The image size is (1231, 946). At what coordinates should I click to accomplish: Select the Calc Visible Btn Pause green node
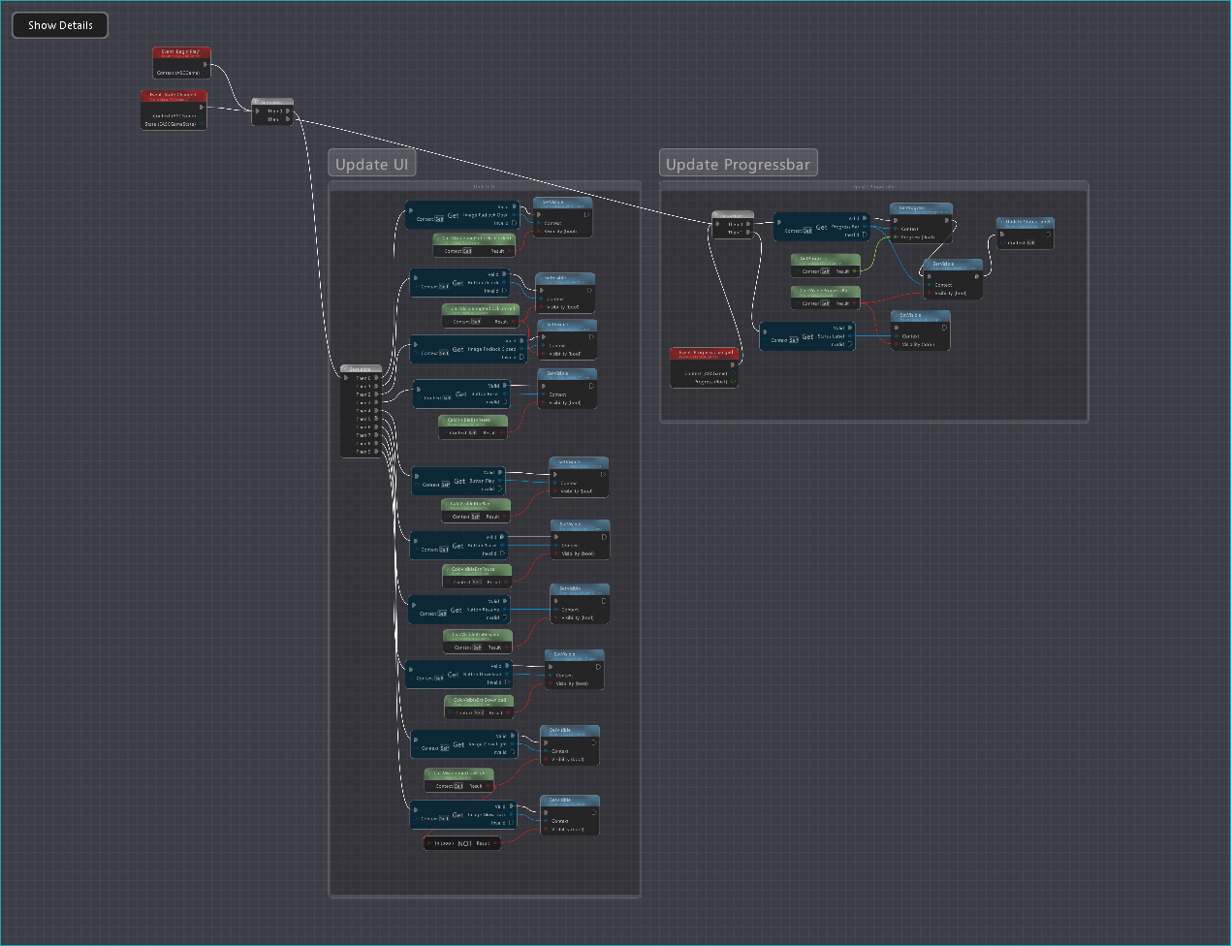point(477,576)
